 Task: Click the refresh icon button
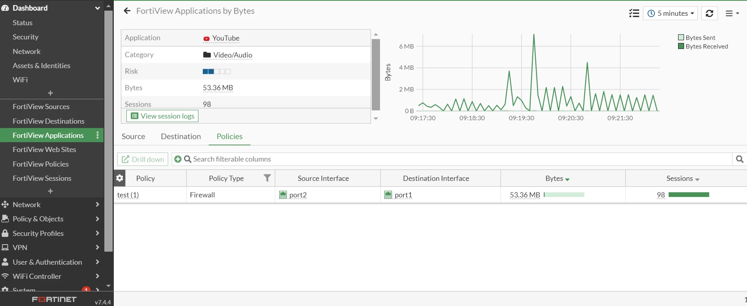[709, 13]
